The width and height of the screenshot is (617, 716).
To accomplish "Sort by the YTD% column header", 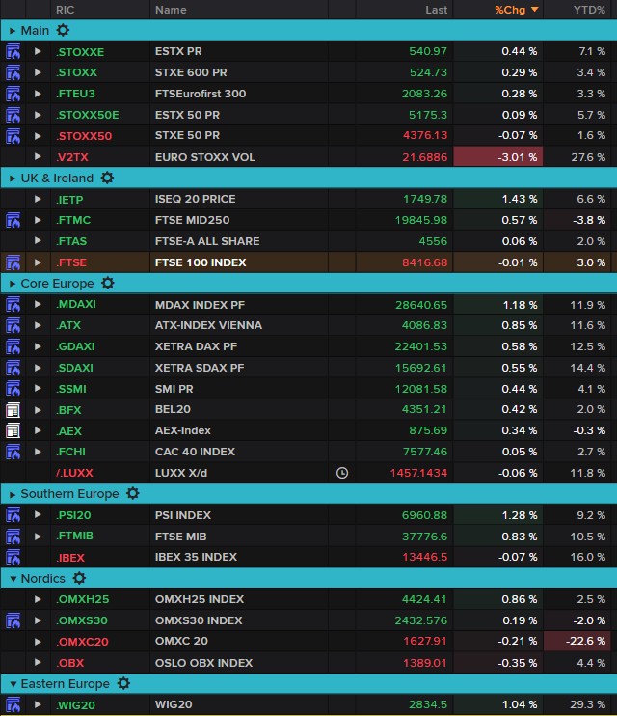I will 589,10.
